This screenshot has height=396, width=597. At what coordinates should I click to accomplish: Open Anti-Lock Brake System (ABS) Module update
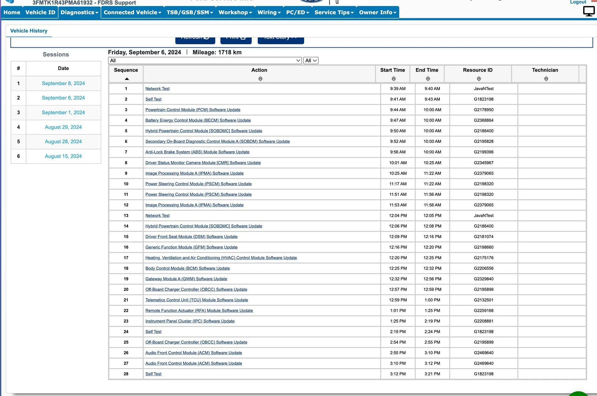[x=197, y=152]
